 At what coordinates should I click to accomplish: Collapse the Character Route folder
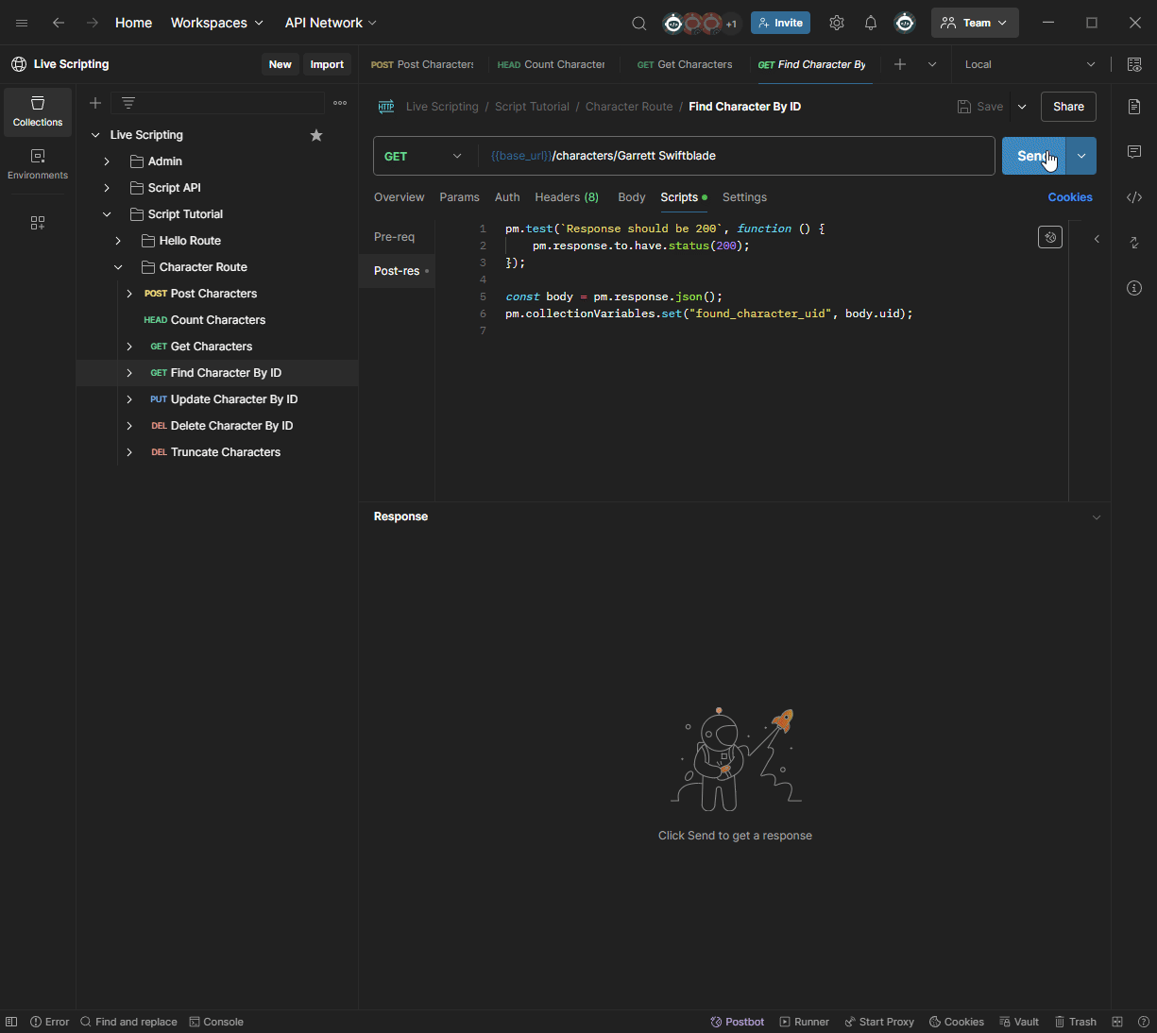tap(118, 267)
